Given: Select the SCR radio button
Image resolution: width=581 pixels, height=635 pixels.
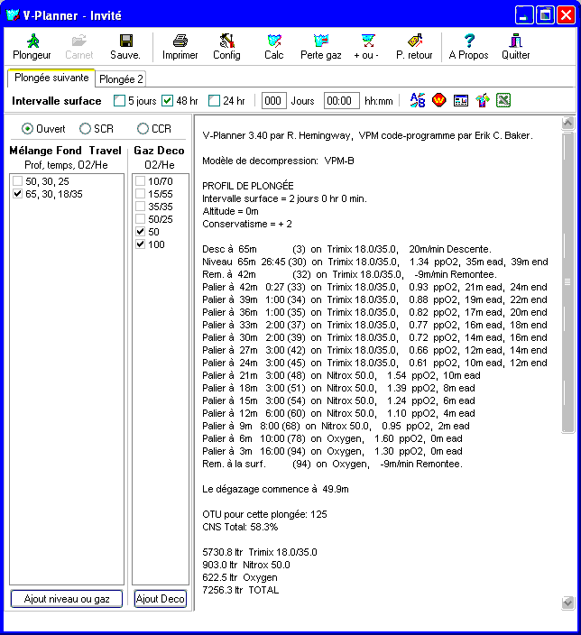Looking at the screenshot, I should (85, 129).
